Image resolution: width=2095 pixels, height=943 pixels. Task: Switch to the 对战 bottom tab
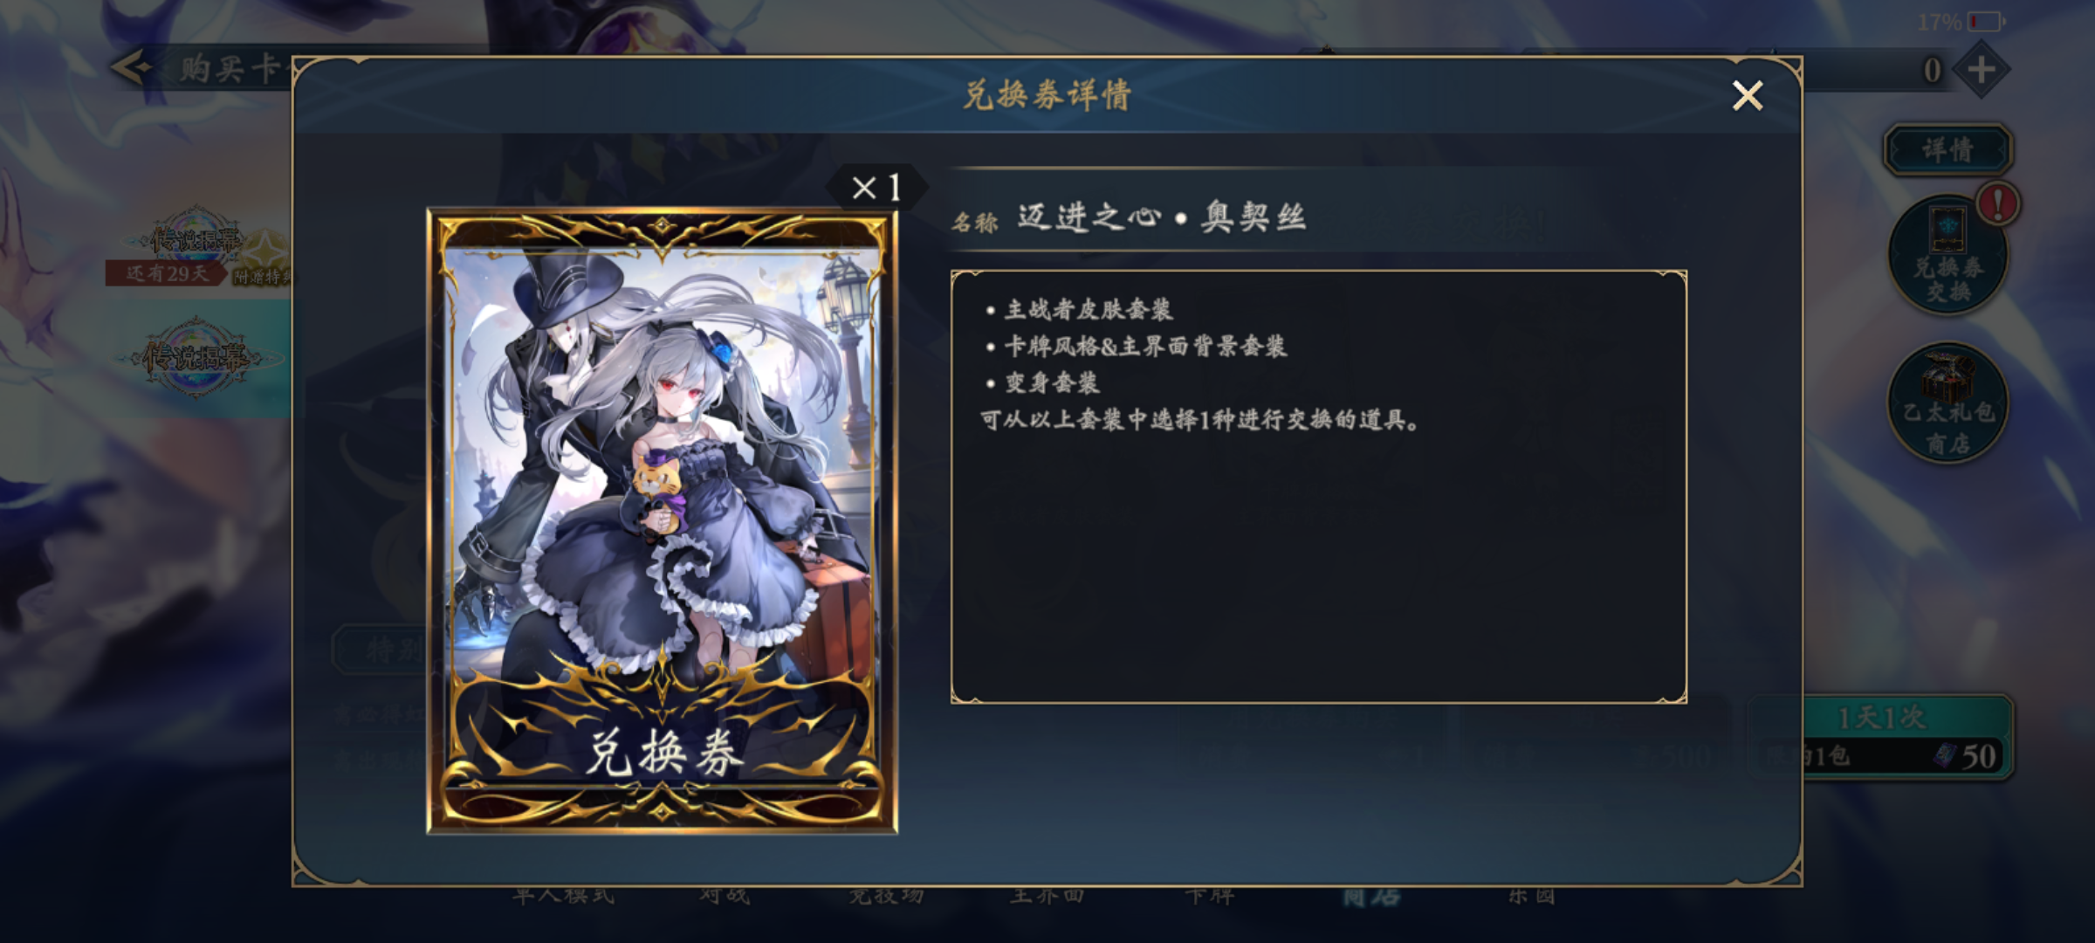(724, 896)
